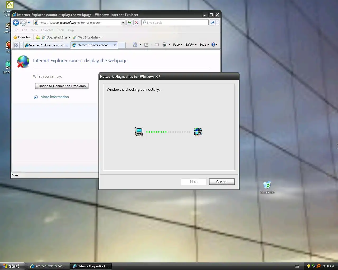The width and height of the screenshot is (338, 270).
Task: Click the blue Help question mark icon
Action: [213, 45]
